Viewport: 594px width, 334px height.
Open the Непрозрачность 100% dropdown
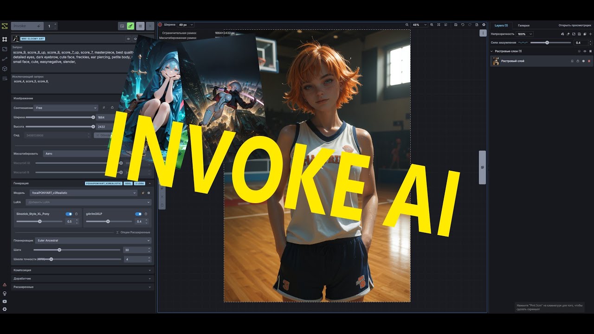[525, 34]
